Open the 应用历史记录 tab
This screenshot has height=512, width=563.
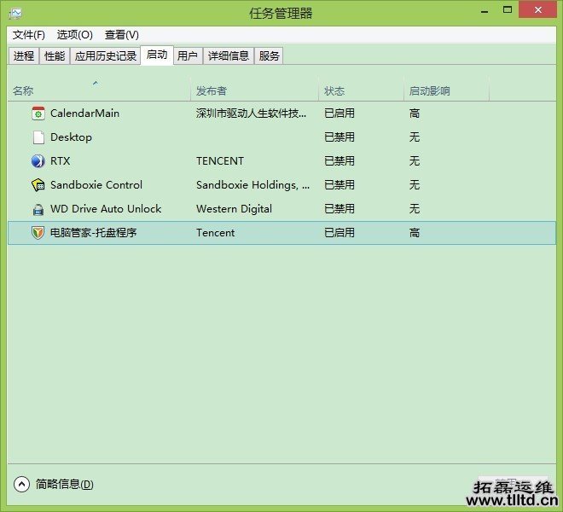[x=105, y=56]
